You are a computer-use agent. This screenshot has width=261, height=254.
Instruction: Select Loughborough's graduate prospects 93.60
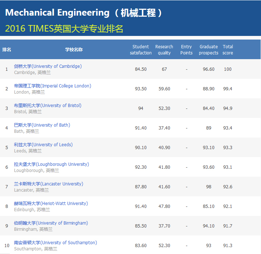coord(209,167)
